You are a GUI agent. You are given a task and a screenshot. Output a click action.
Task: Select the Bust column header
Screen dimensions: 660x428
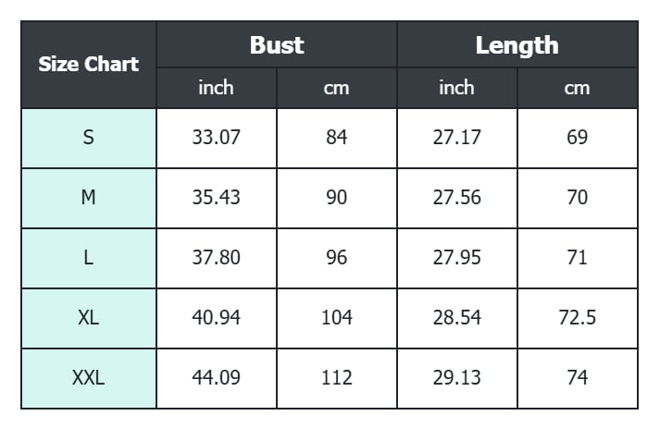coord(277,45)
